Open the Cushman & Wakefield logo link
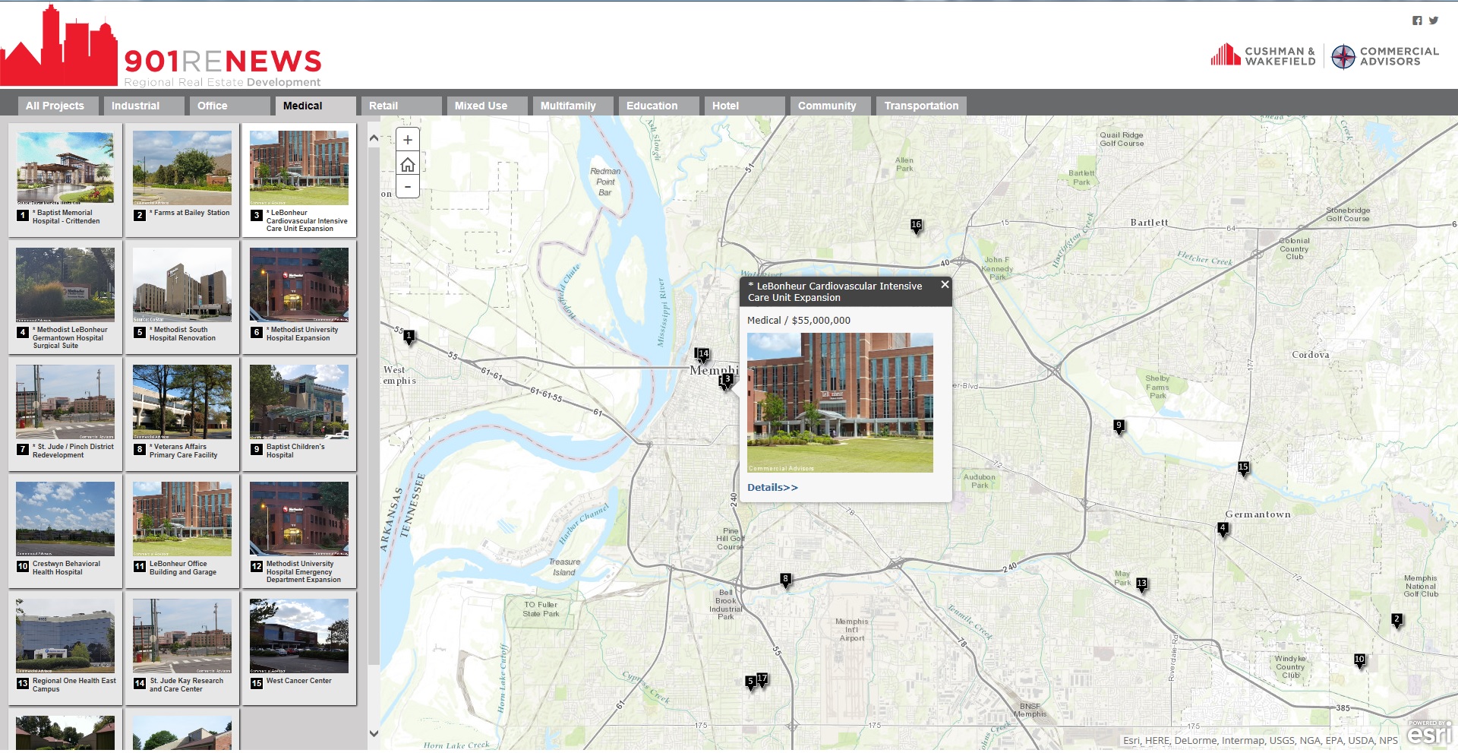The height and width of the screenshot is (753, 1458). 1263,55
